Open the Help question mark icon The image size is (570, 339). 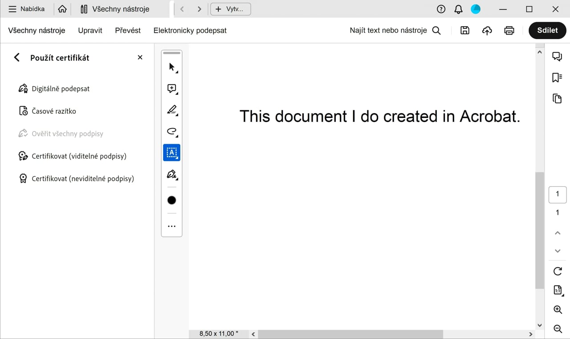441,9
